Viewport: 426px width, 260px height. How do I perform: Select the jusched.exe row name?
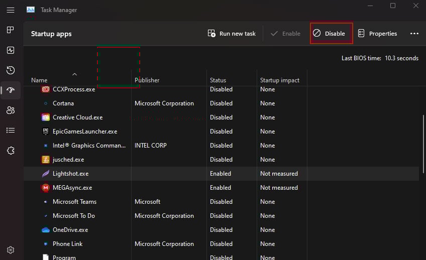click(68, 160)
